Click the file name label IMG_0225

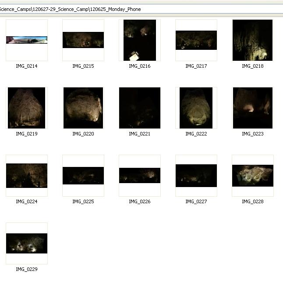point(83,201)
